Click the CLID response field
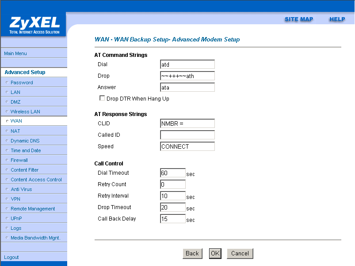The image size is (355, 266). (187, 124)
